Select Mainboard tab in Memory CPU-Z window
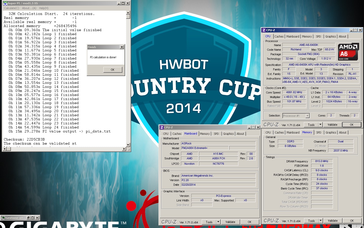This screenshot has height=228, width=364. point(293,132)
